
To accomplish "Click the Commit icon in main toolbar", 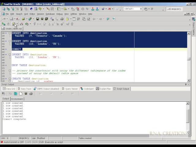I will pos(93,9).
